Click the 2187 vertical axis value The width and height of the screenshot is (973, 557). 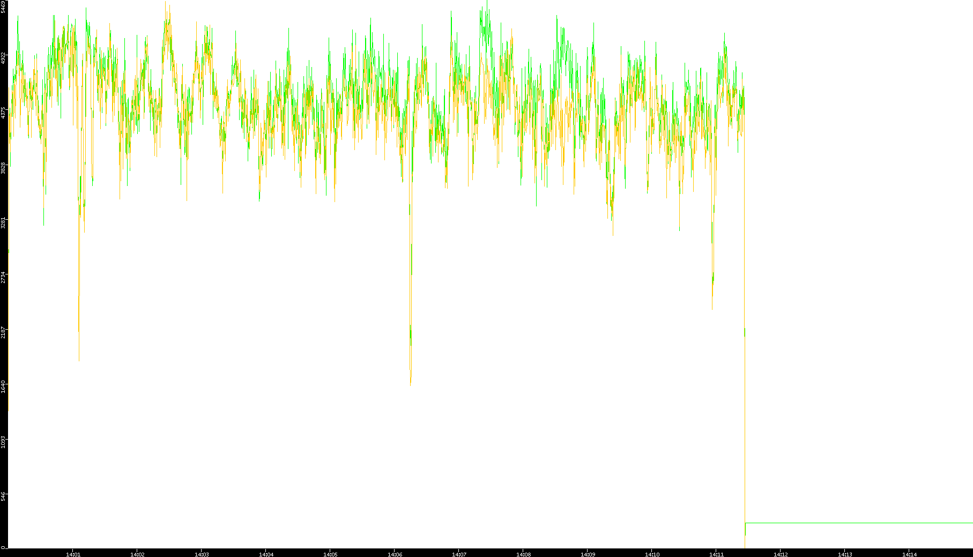4,332
